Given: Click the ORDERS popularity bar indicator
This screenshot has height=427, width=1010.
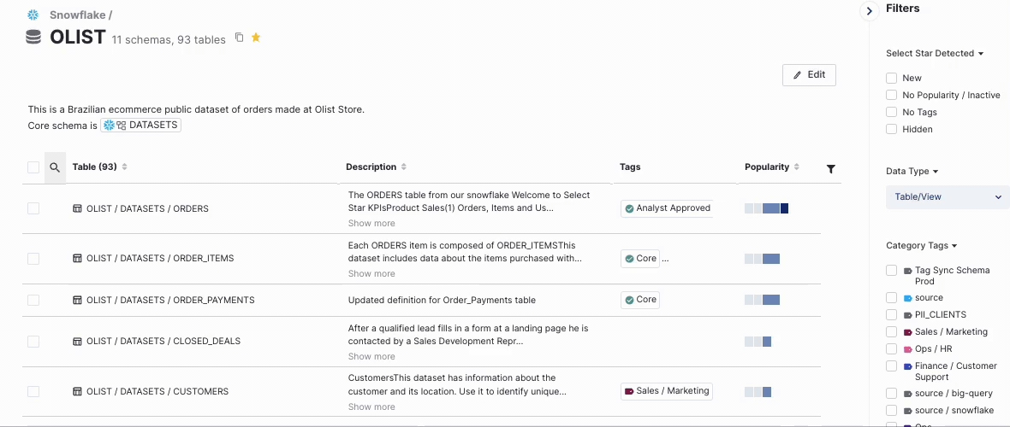Looking at the screenshot, I should coord(766,208).
